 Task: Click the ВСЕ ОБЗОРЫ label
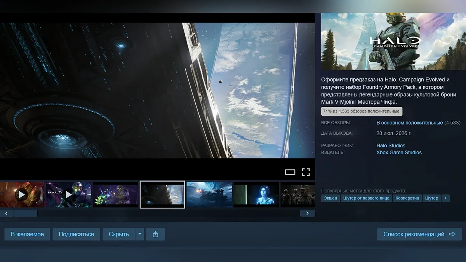[x=336, y=123]
